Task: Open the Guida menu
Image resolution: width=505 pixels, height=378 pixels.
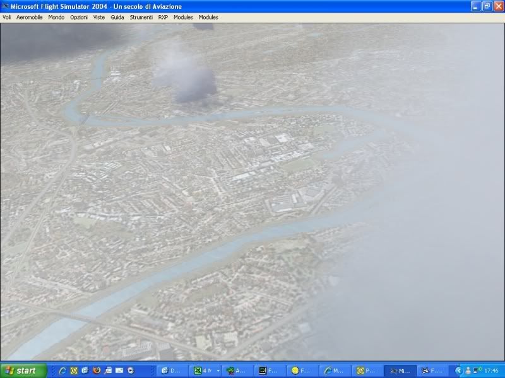Action: click(117, 18)
